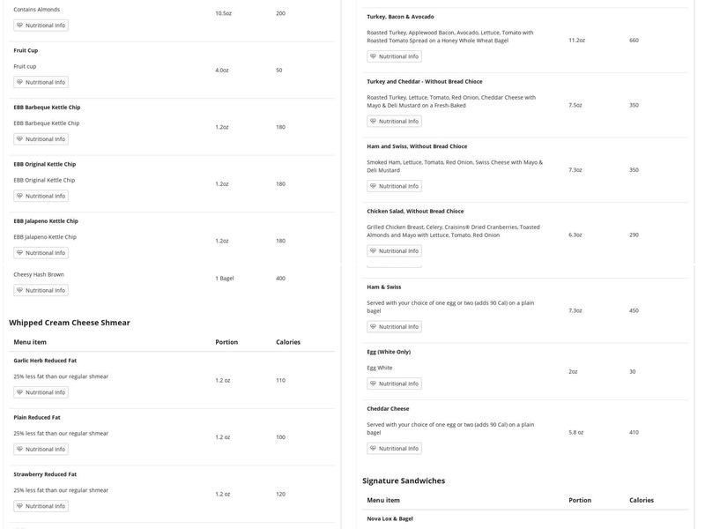Click the Whipped Cream Cheese Shmear heading
Viewport: 705px width, 529px height.
pos(70,323)
